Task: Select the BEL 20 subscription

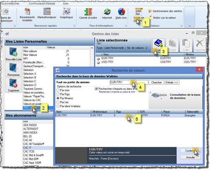Action: [27, 136]
